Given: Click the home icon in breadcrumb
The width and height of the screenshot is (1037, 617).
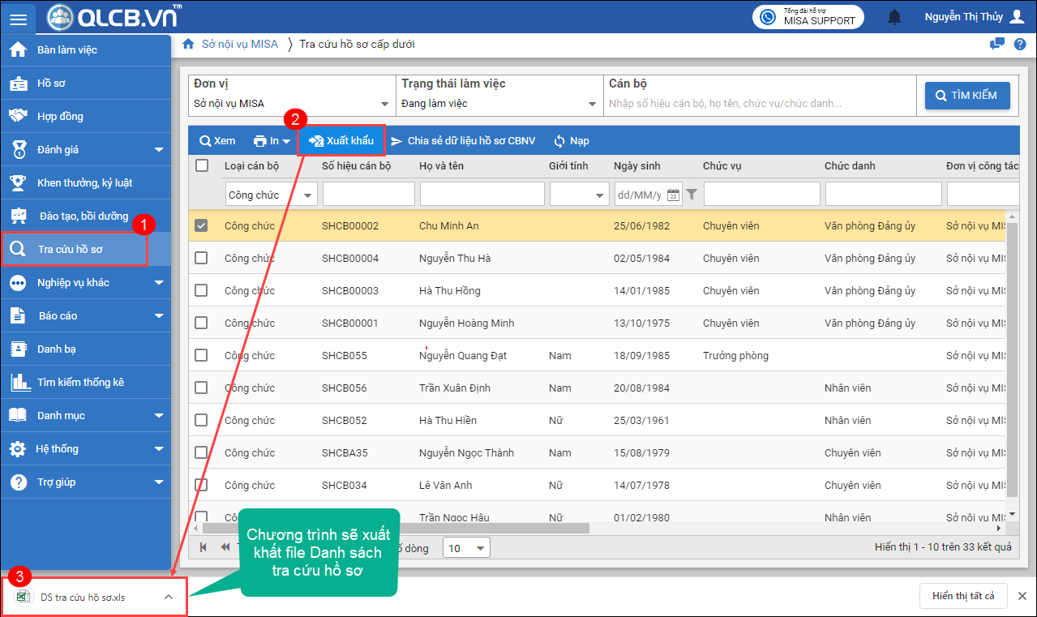Looking at the screenshot, I should (188, 44).
